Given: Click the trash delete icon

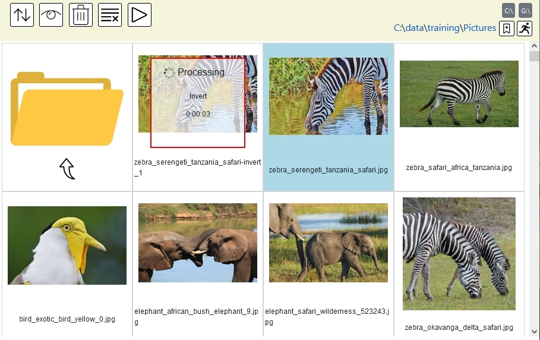Looking at the screenshot, I should (x=81, y=15).
